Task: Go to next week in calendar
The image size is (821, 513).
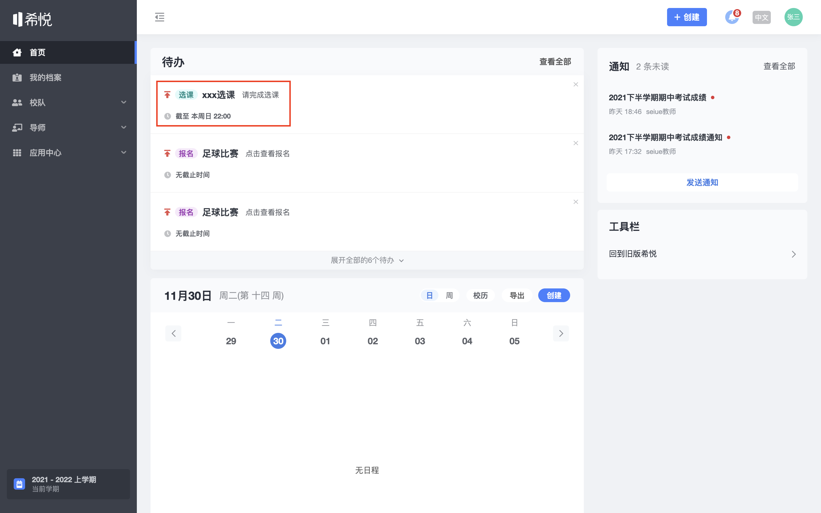Action: 561,333
